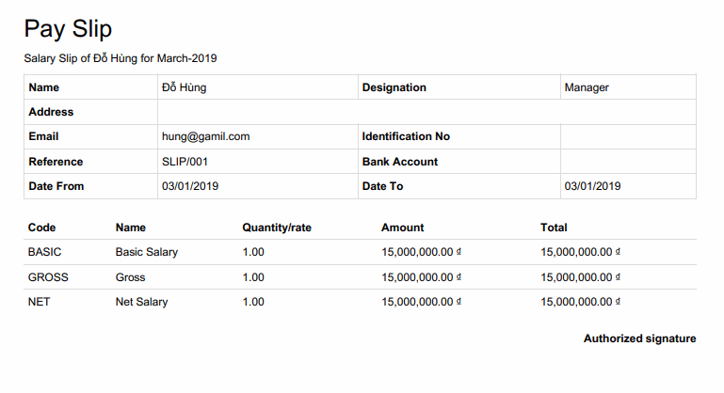Click the Gross row total value
This screenshot has height=393, width=724.
(x=582, y=277)
